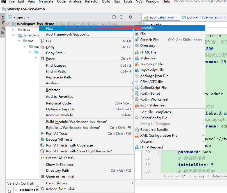Expand the Analyze submenu

click(x=87, y=83)
